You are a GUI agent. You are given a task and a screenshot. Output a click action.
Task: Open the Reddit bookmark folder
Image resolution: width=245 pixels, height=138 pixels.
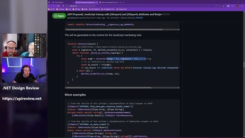point(85,9)
